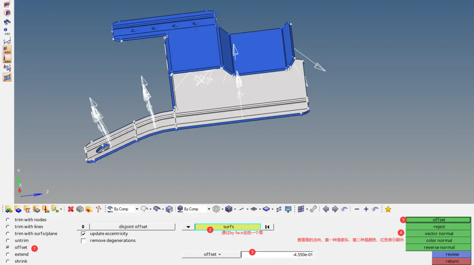Toggle the disjoint offset switch arrows

83,227
